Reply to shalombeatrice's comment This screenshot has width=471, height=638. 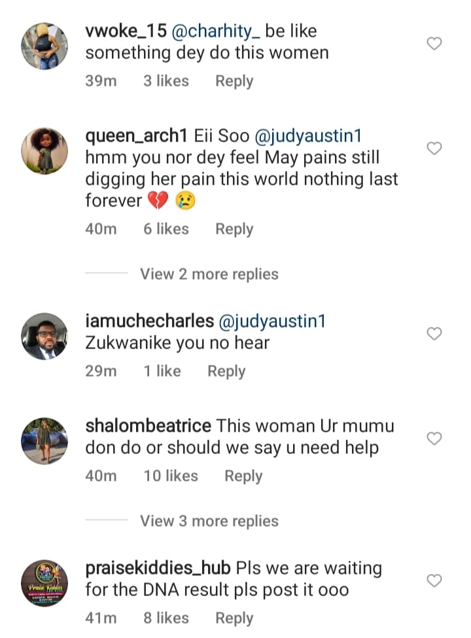point(243,476)
